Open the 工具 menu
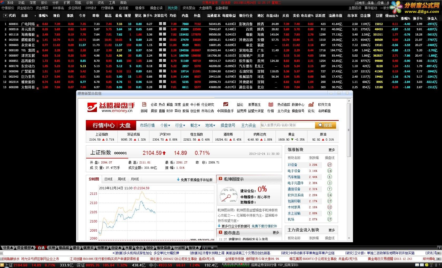Viewport: 442px width, 268px height. (x=112, y=3)
